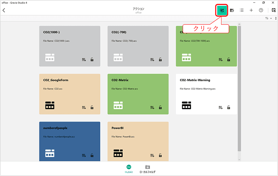
Task: Open the action import icon in toolbar
Action: [x=232, y=10]
